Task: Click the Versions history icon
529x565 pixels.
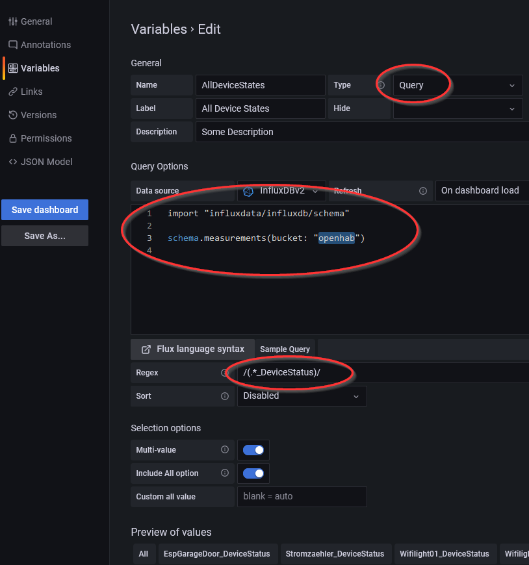Action: [13, 115]
